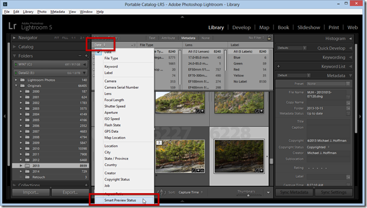Click the 1:1 zoom option in Navigator
Image resolution: width=367 pixels, height=208 pixels.
click(x=74, y=38)
